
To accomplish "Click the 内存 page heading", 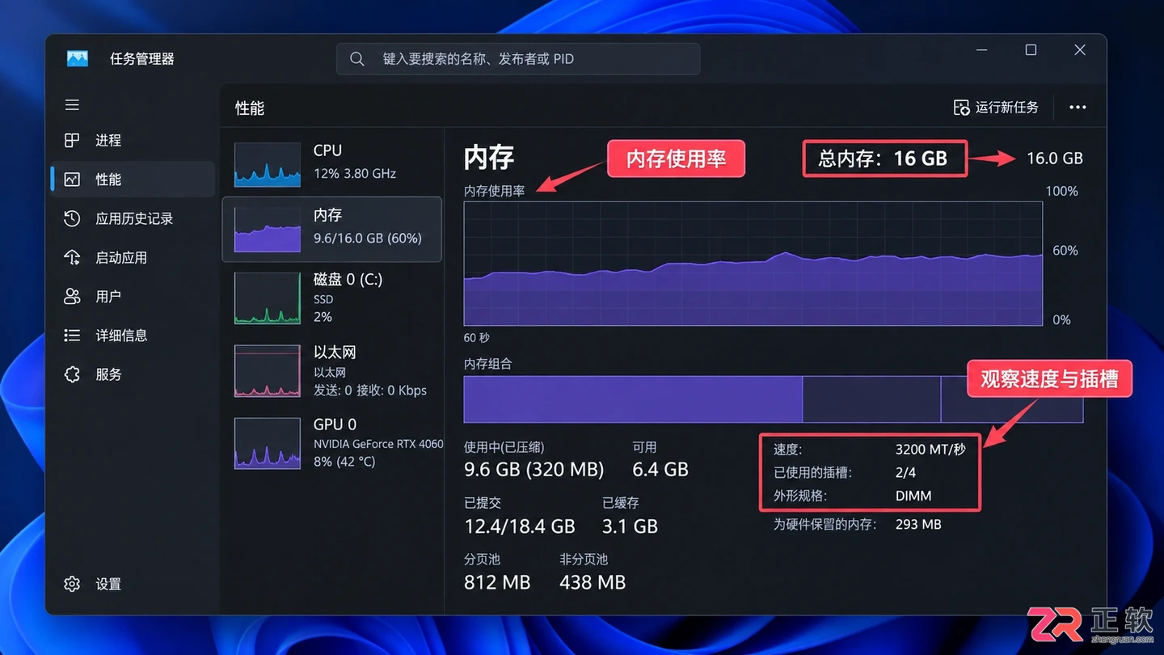I will point(489,158).
